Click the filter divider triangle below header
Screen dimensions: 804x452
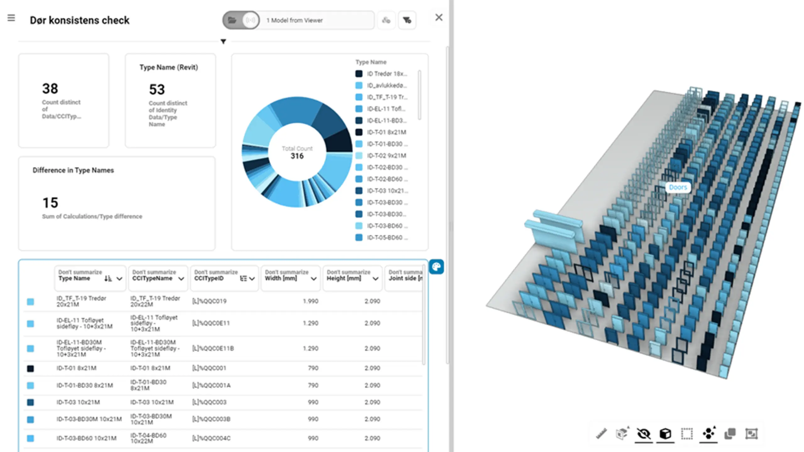[x=223, y=41]
